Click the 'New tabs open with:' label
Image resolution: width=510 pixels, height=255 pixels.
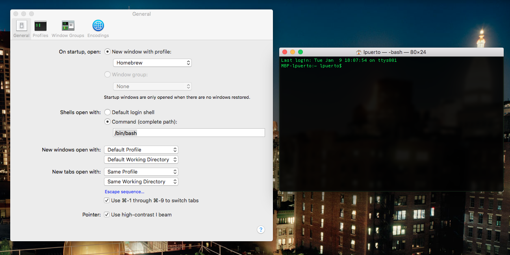pos(76,172)
